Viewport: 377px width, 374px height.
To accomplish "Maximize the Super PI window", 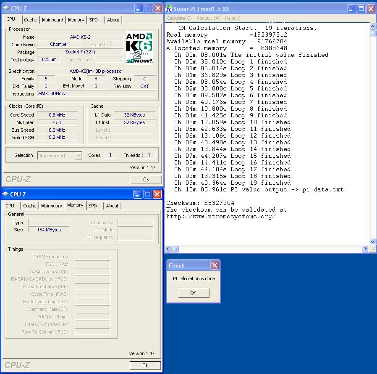I will pyautogui.click(x=361, y=9).
